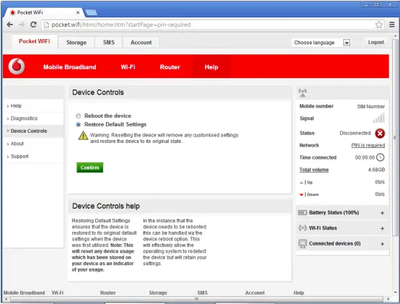400x304 pixels.
Task: Expand the Battery Status section
Action: click(x=382, y=213)
